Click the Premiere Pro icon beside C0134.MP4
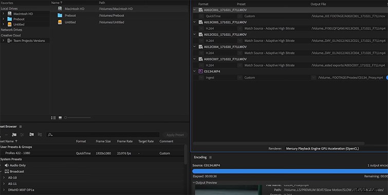Viewport: 388px width, 195px height. 201,72
